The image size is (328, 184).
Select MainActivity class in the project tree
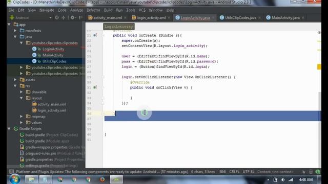[x=53, y=55]
